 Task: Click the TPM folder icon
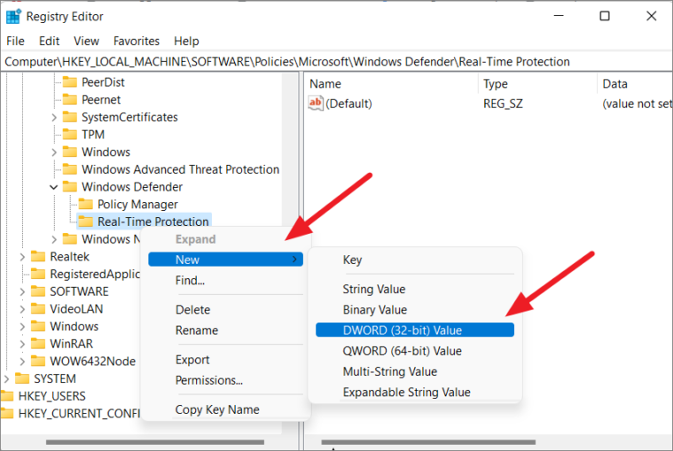(x=69, y=135)
